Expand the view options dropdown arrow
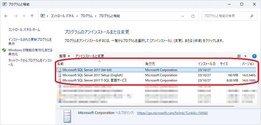This screenshot has width=261, height=125. tap(245, 56)
